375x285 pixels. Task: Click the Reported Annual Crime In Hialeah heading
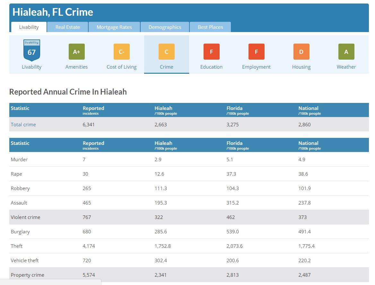tap(68, 92)
